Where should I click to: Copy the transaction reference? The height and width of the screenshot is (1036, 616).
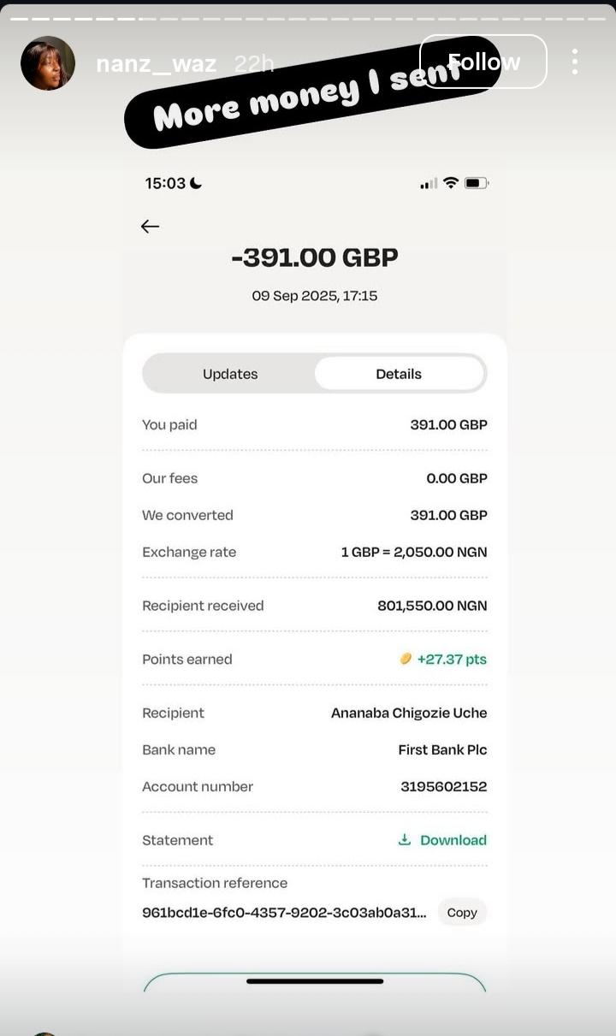pos(462,913)
